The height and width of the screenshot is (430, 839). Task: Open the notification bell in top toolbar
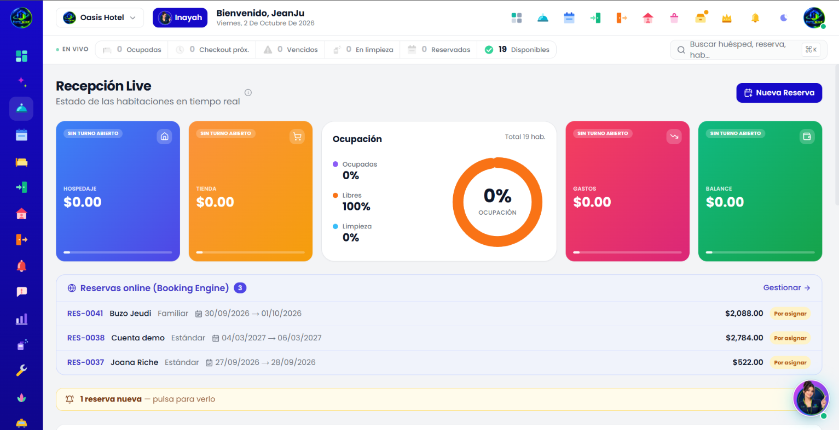click(x=755, y=18)
